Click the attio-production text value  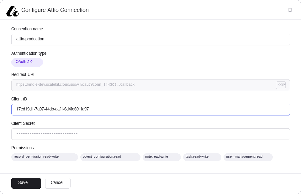tap(30, 39)
